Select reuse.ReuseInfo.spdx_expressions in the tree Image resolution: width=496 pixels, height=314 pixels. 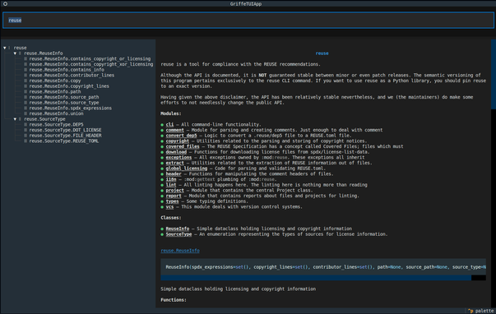(x=70, y=109)
